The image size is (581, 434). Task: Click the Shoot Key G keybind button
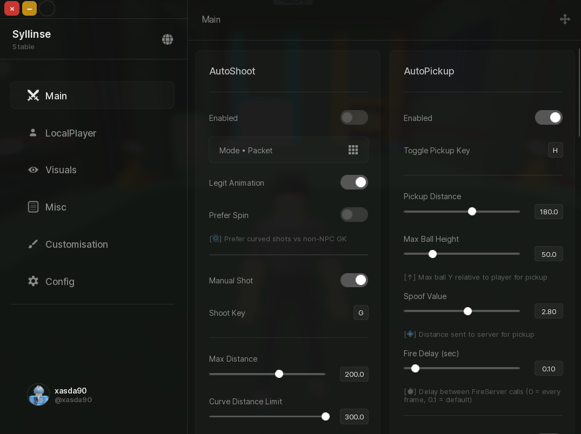[x=360, y=313]
